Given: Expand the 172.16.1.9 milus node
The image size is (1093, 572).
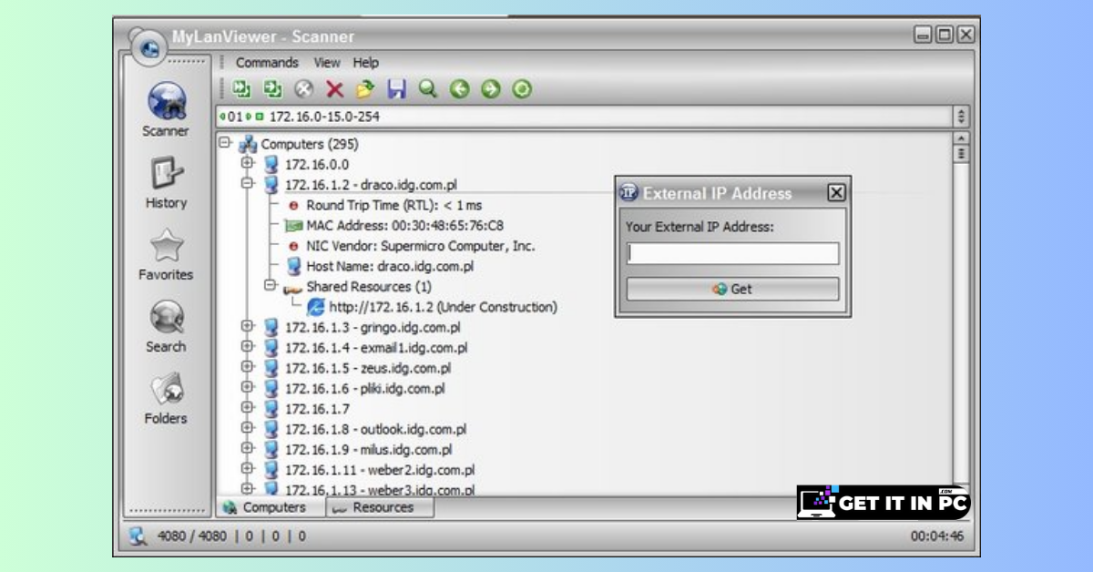Looking at the screenshot, I should coord(247,448).
